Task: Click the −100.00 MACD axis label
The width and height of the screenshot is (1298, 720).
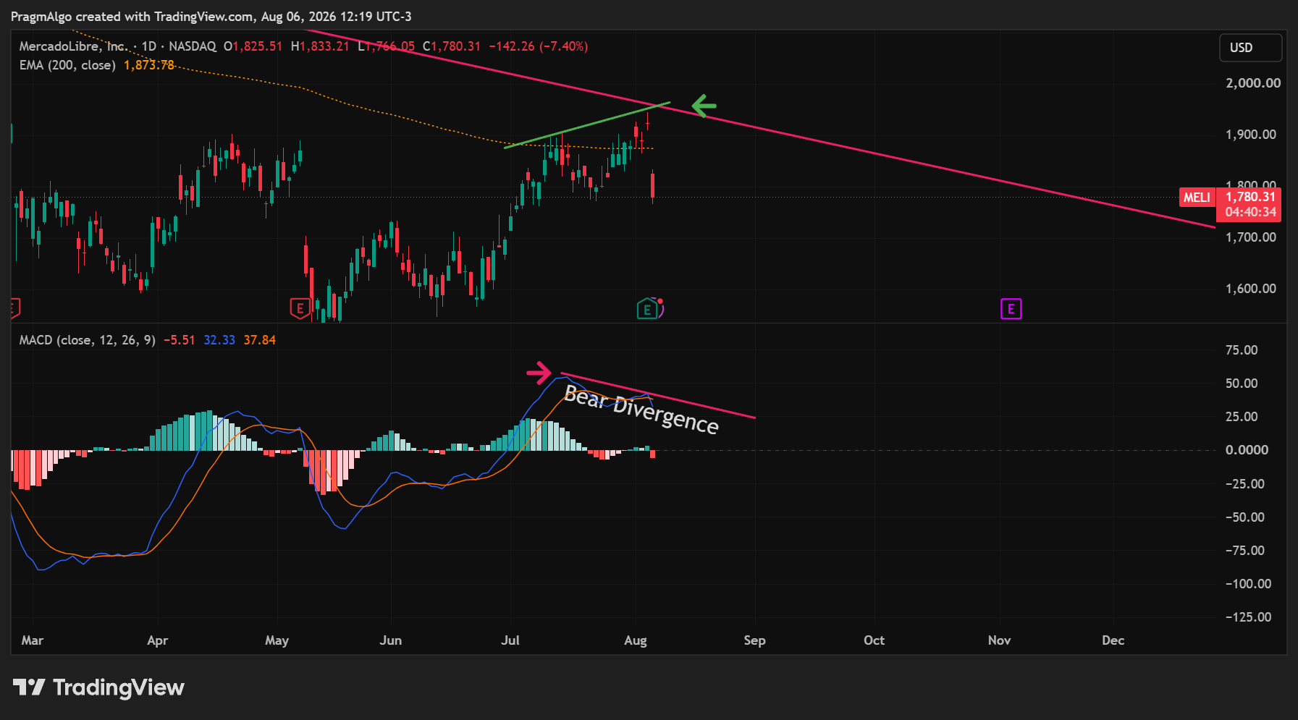Action: [x=1248, y=584]
